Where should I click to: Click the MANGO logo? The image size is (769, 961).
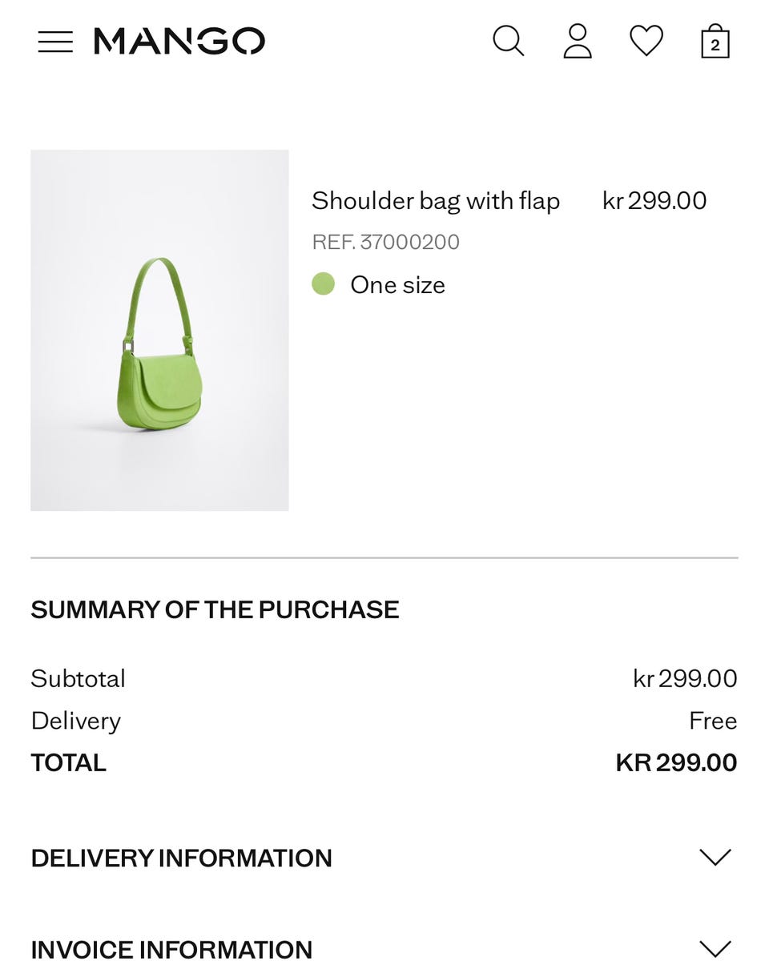coord(179,42)
